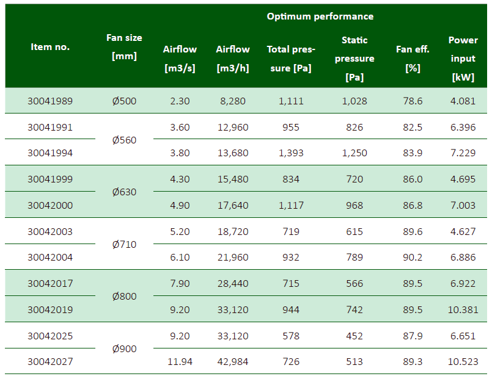The width and height of the screenshot is (492, 379).
Task: Click the Static pressure [Pa] header
Action: tap(354, 59)
